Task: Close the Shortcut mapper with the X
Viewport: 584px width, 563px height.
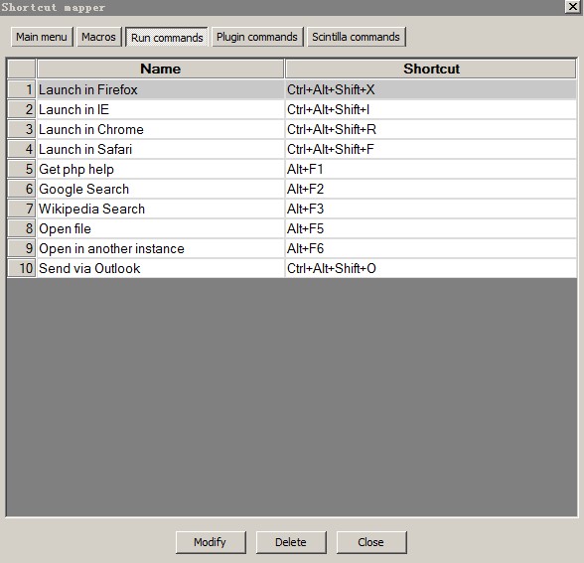Action: (x=572, y=6)
